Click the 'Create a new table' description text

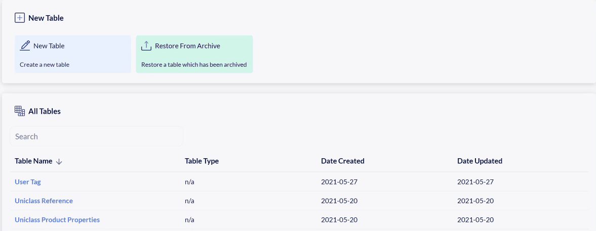[x=45, y=65]
